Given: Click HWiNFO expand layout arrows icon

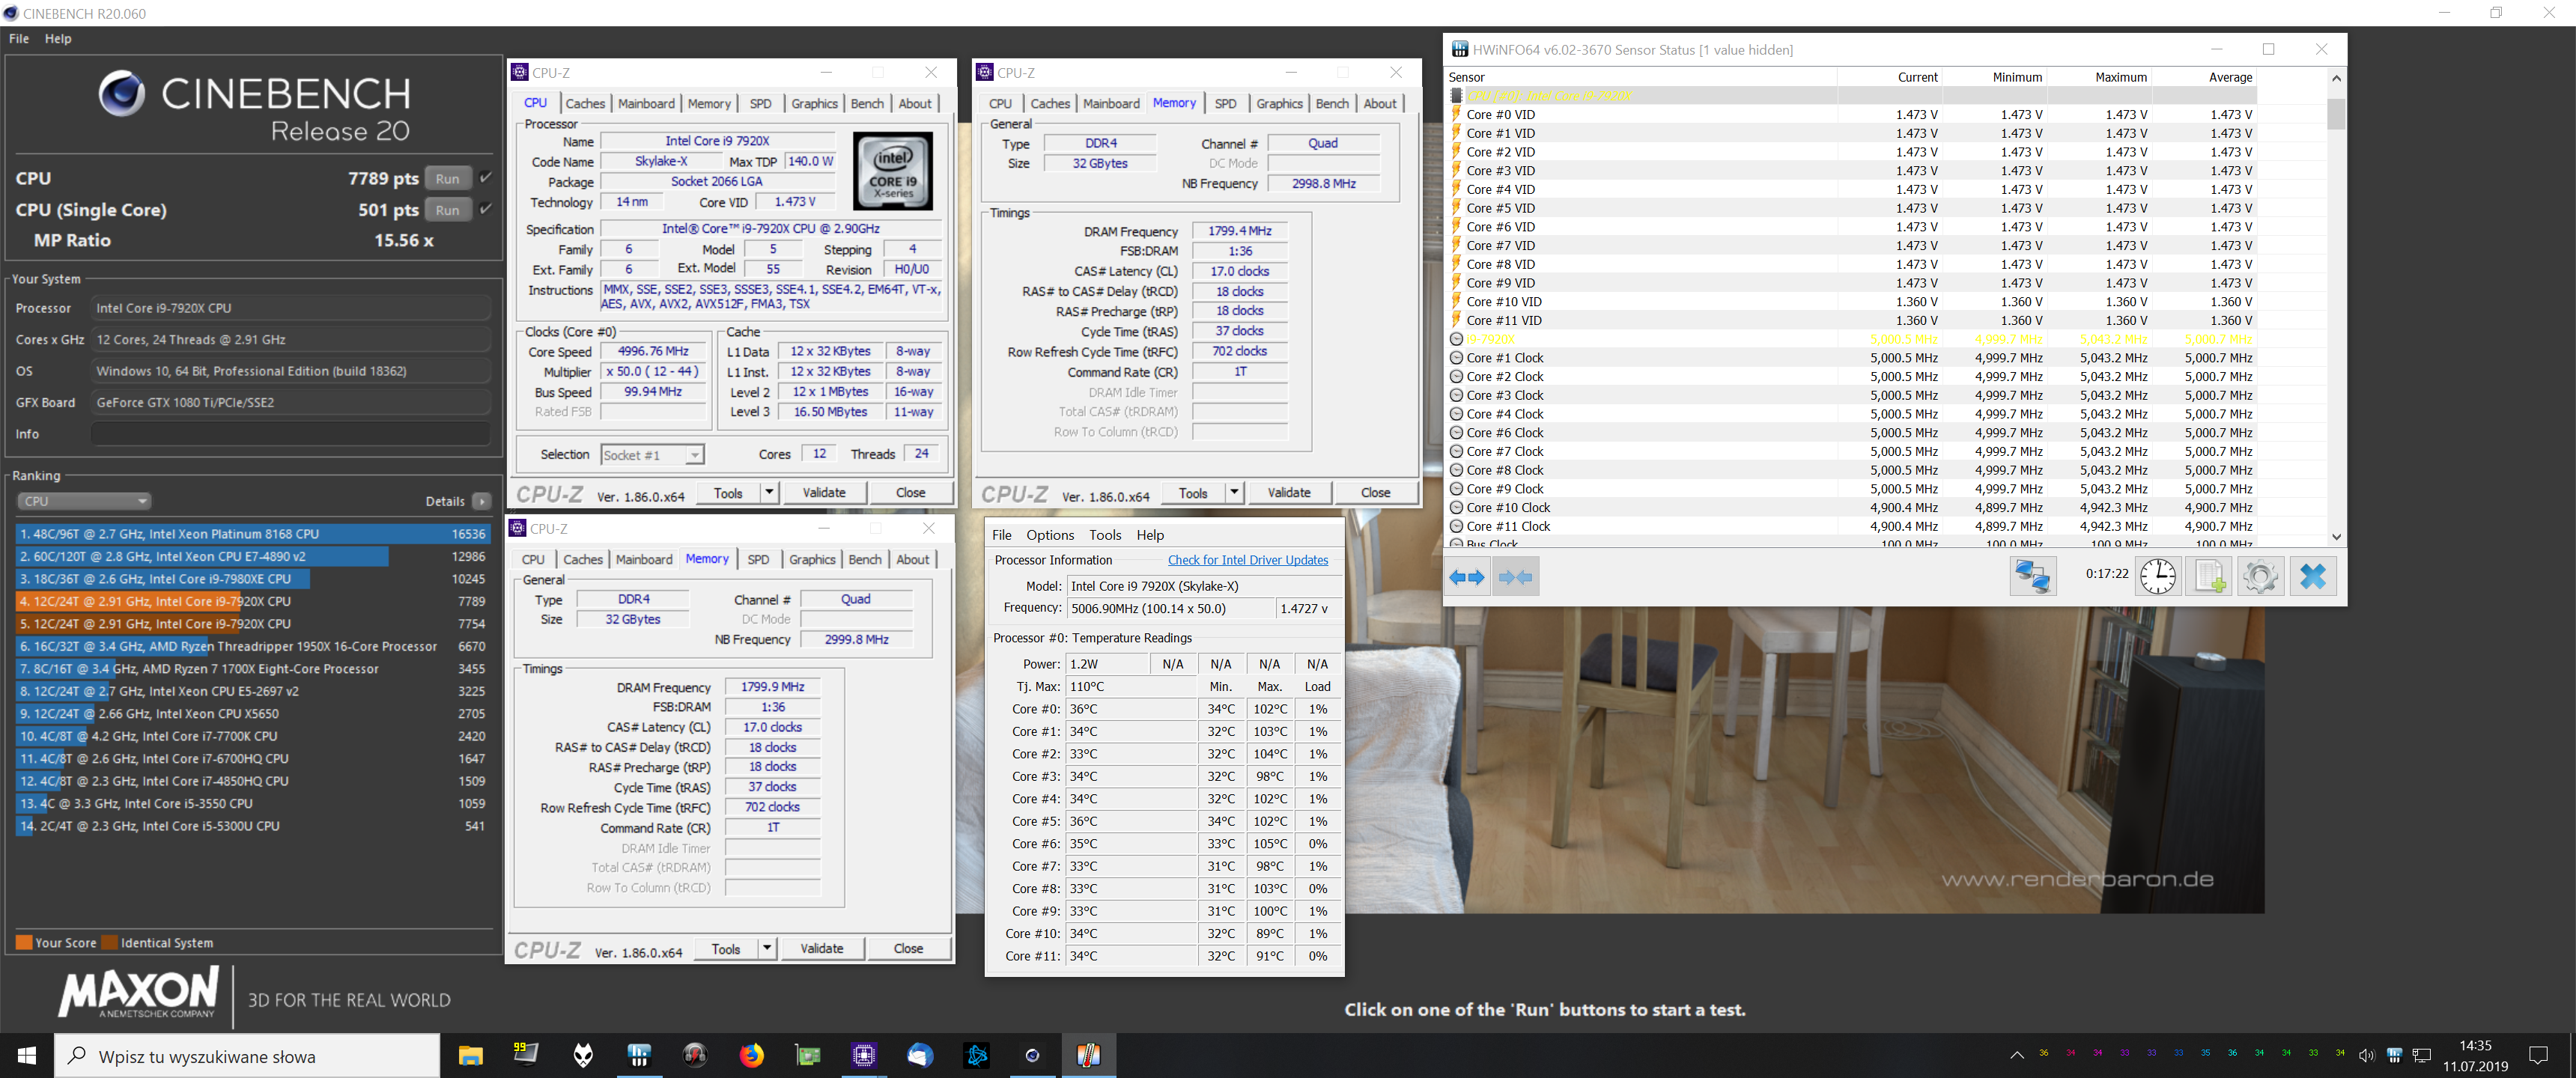Looking at the screenshot, I should [1467, 577].
